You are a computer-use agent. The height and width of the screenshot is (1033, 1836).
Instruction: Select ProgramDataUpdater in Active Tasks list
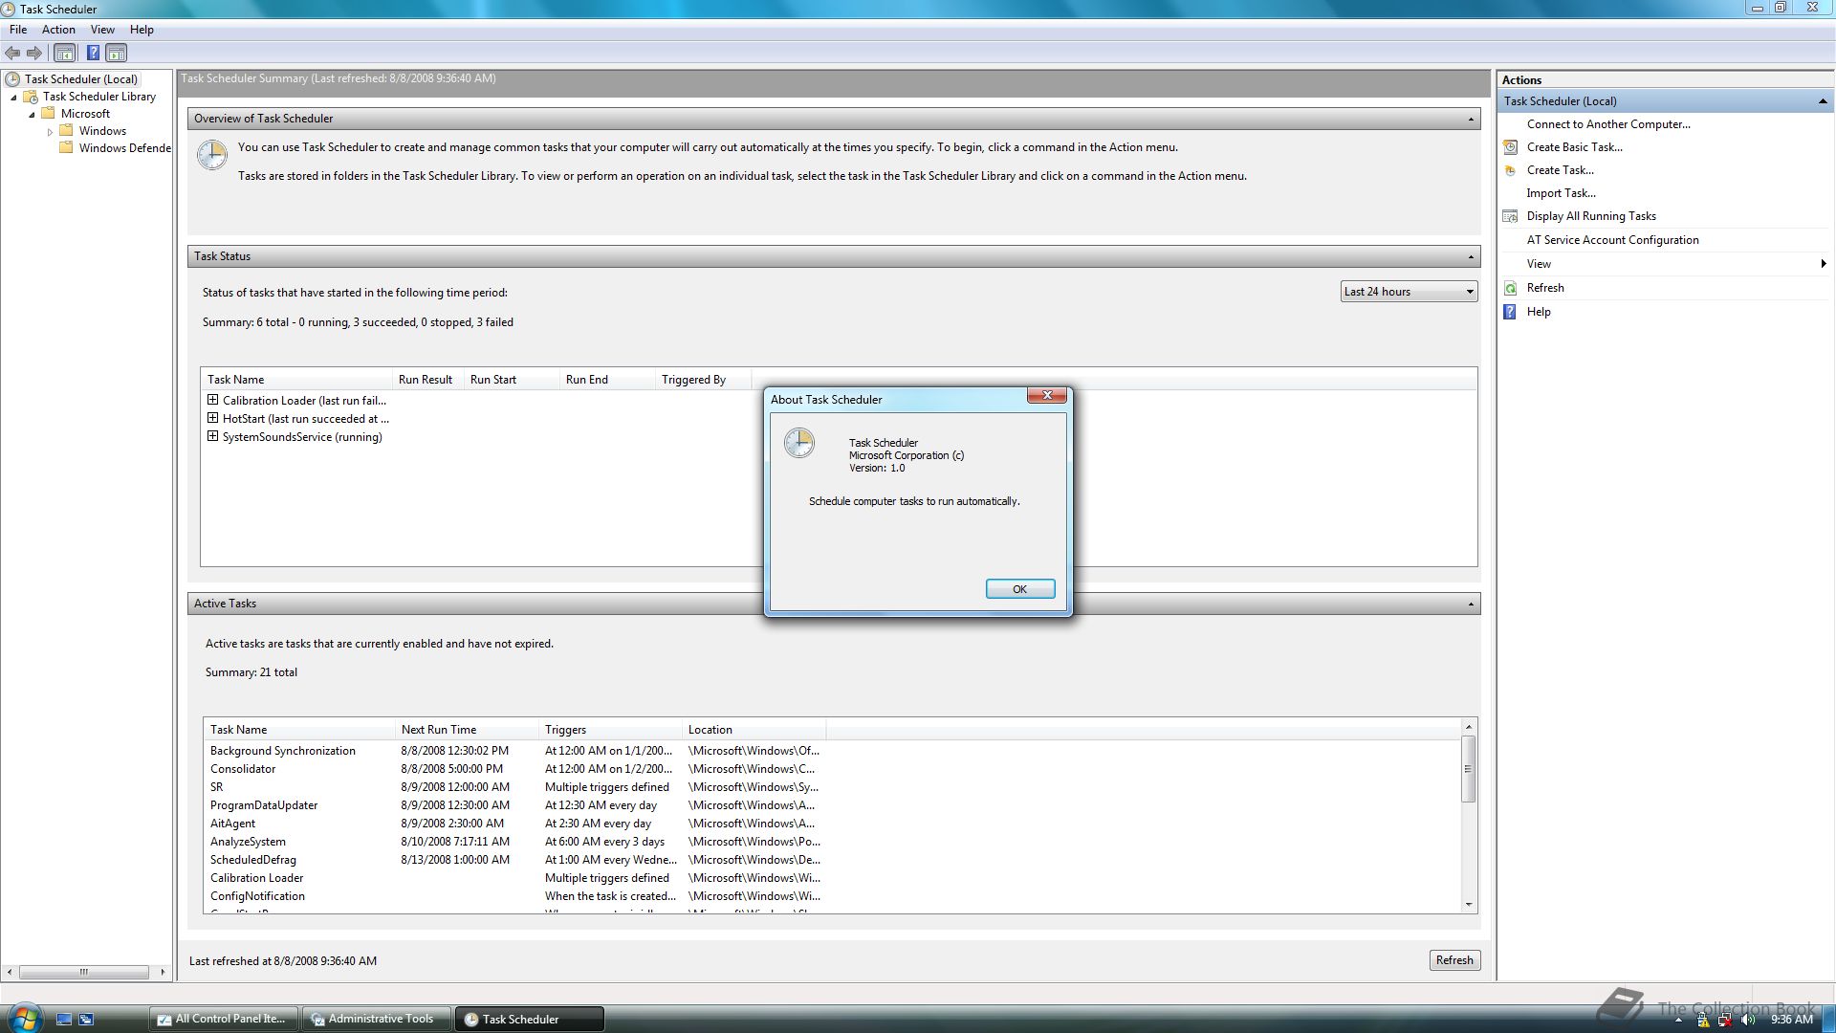(x=264, y=805)
